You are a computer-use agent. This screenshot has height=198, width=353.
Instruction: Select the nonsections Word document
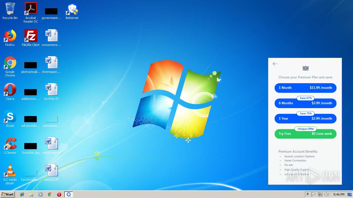point(51,38)
